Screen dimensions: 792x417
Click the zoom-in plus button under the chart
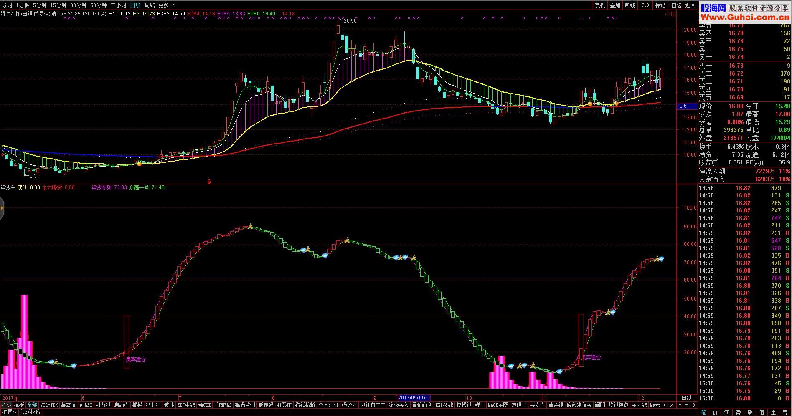pos(680,405)
